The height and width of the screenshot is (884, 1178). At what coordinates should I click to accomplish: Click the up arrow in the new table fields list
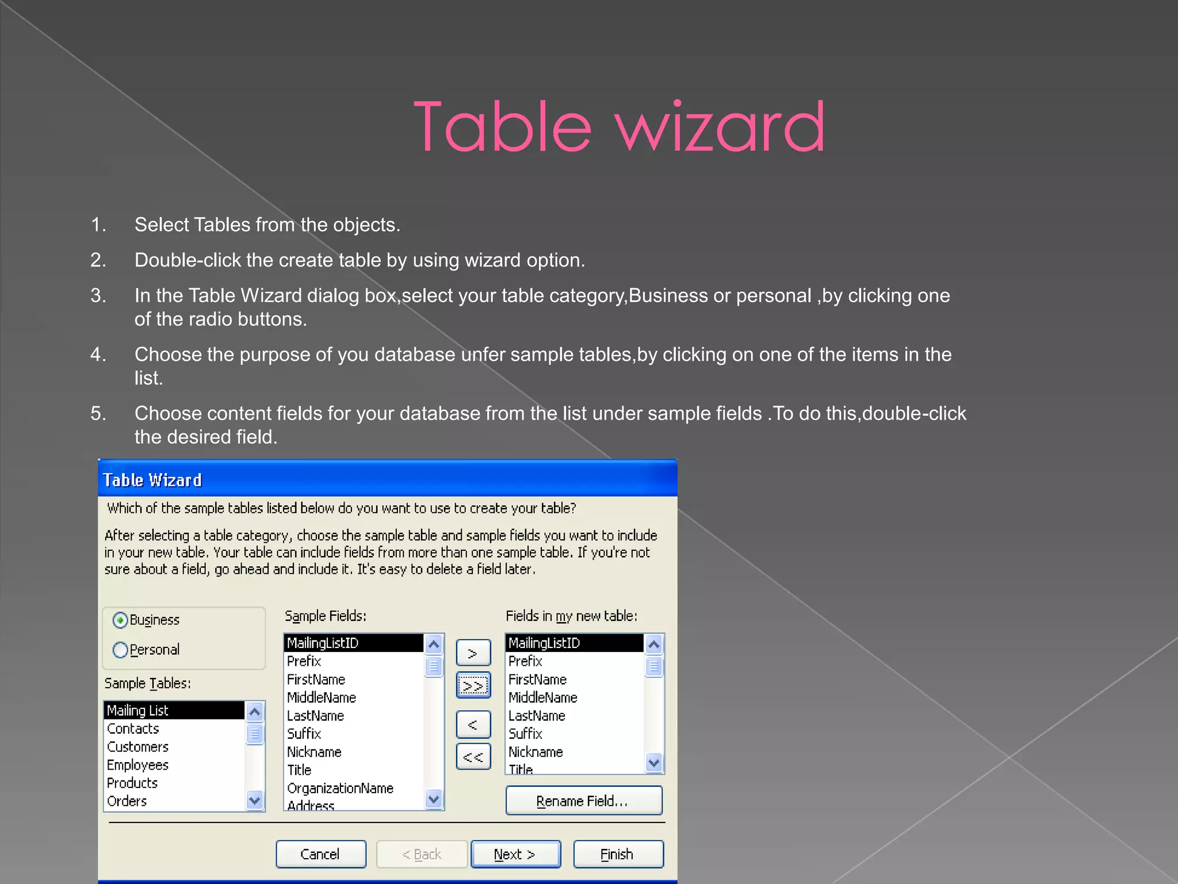(x=654, y=645)
